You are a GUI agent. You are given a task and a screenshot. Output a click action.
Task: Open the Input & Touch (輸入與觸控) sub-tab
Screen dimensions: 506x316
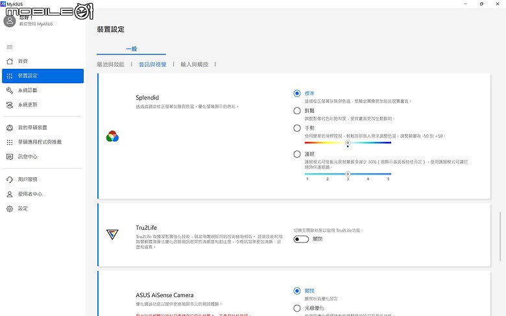click(x=194, y=64)
